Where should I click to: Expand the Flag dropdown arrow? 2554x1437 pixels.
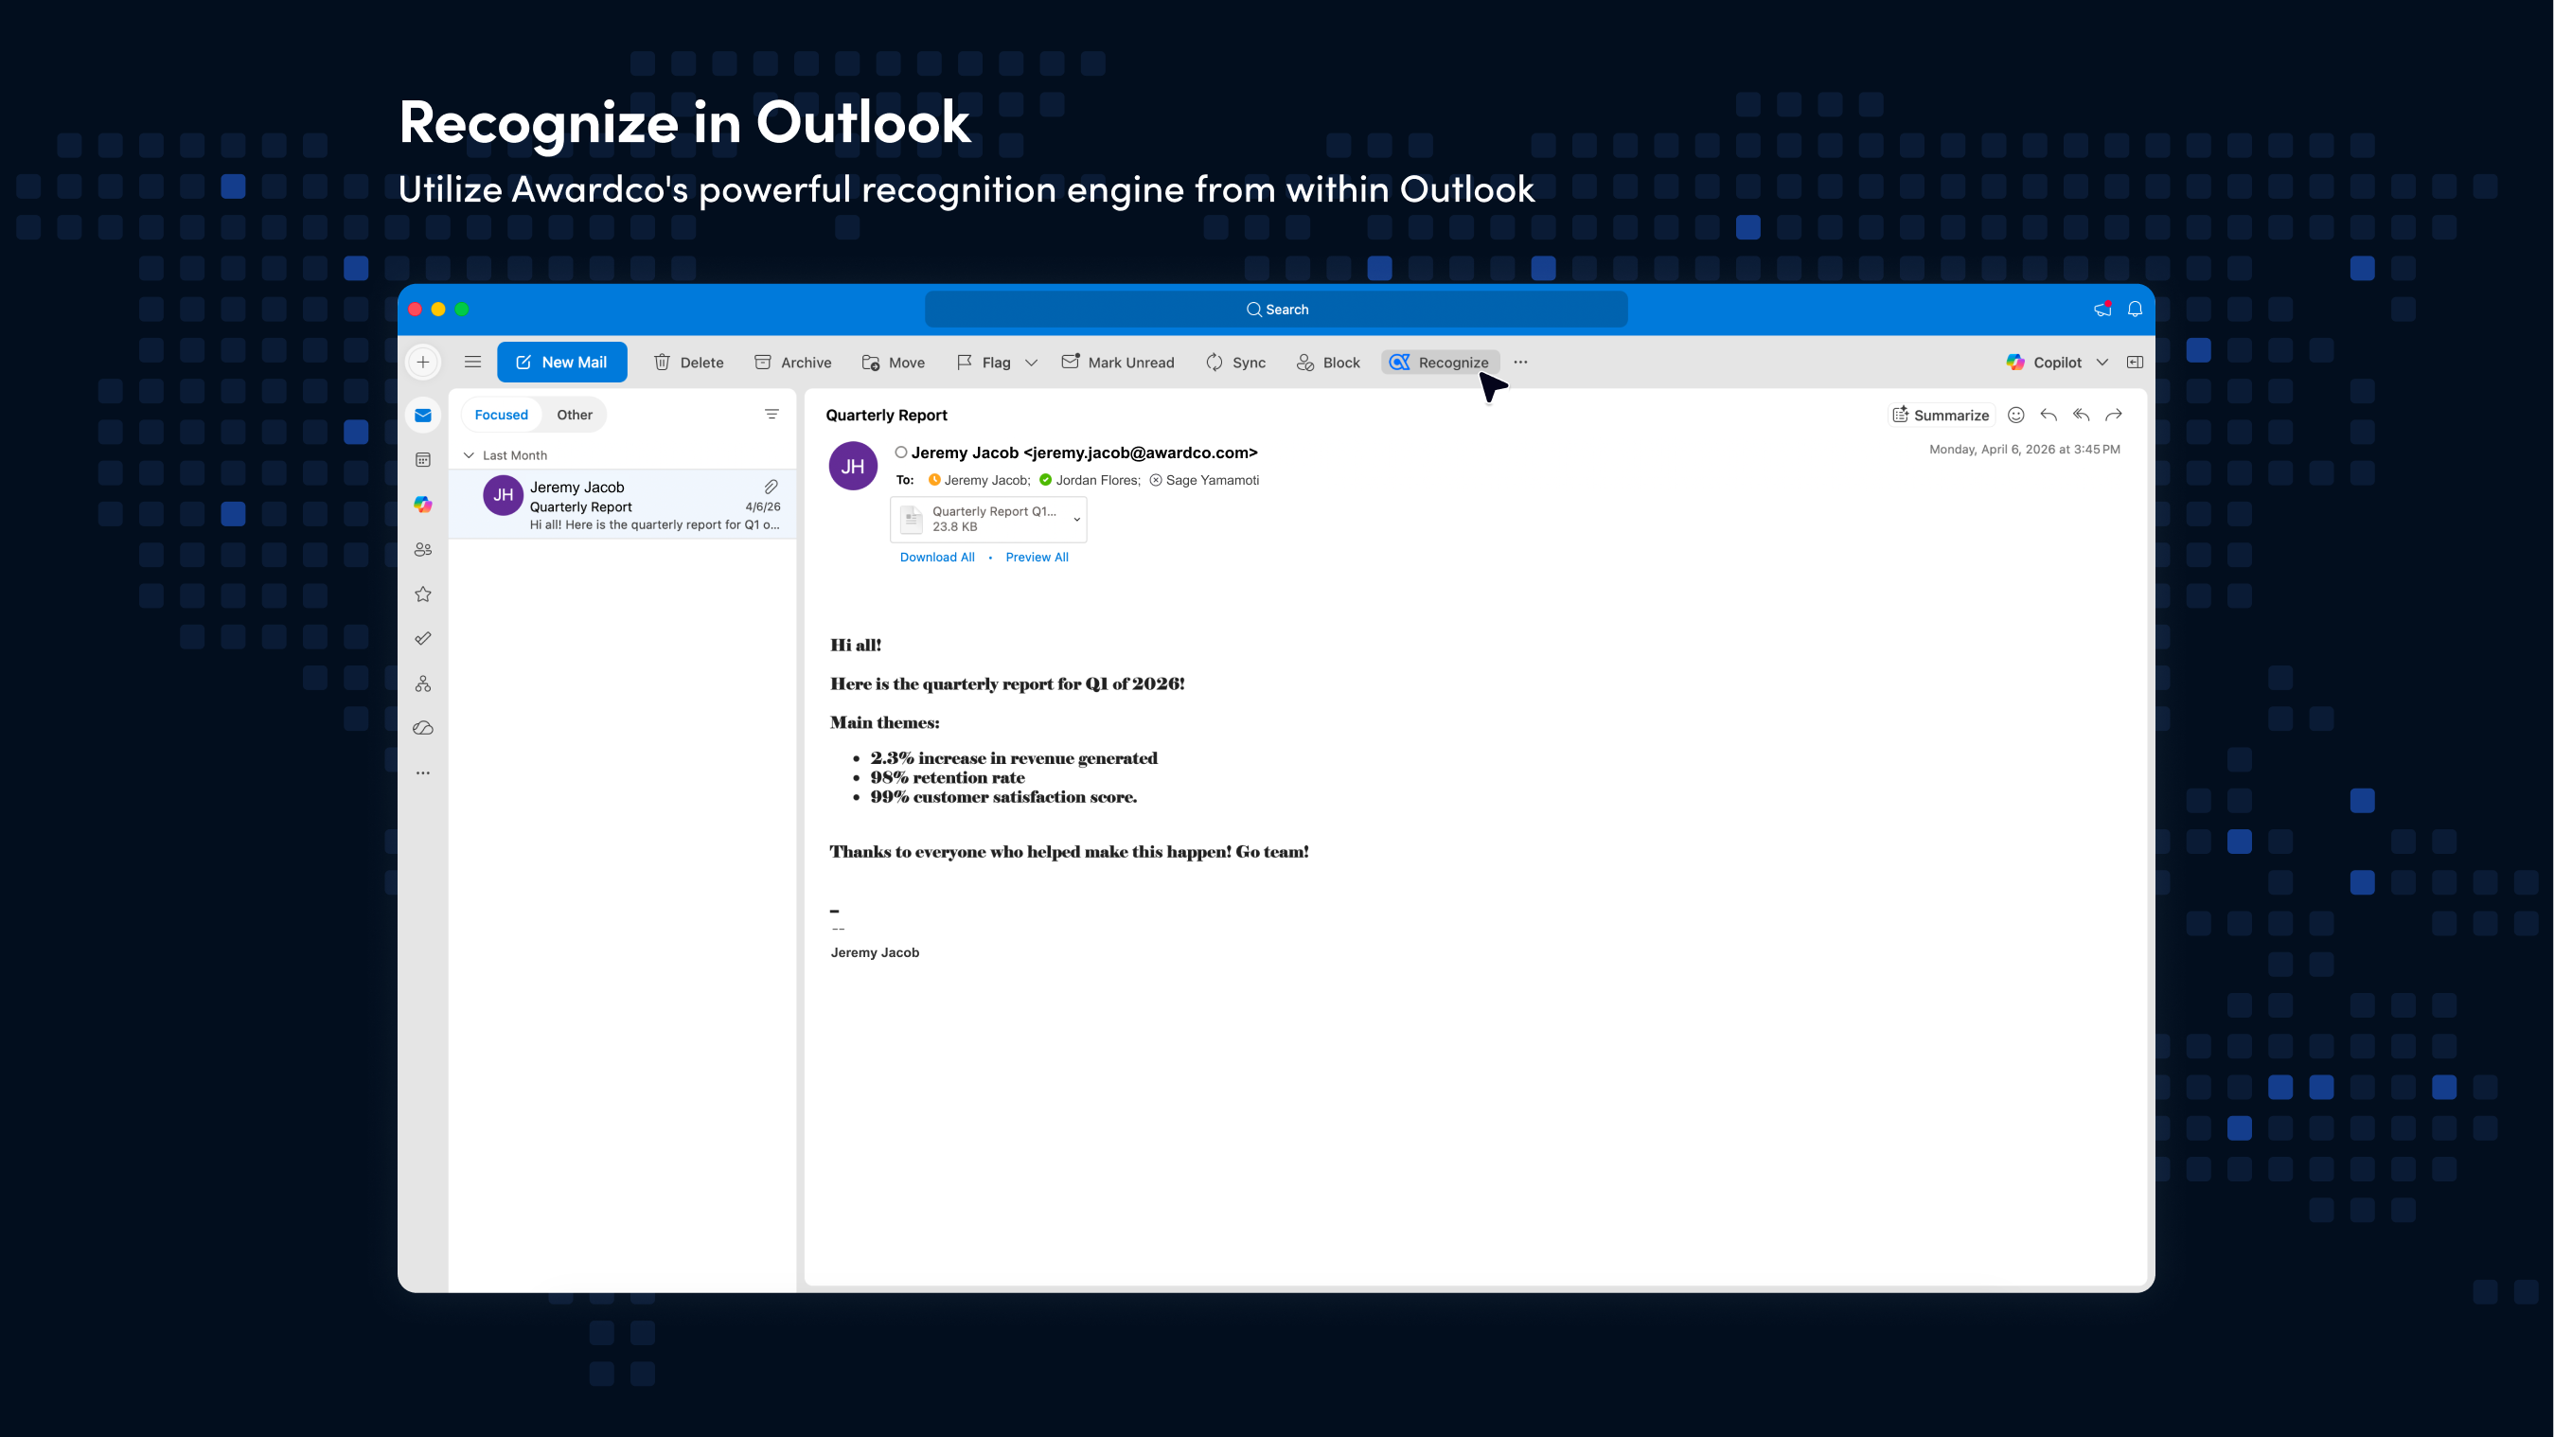click(x=1031, y=363)
